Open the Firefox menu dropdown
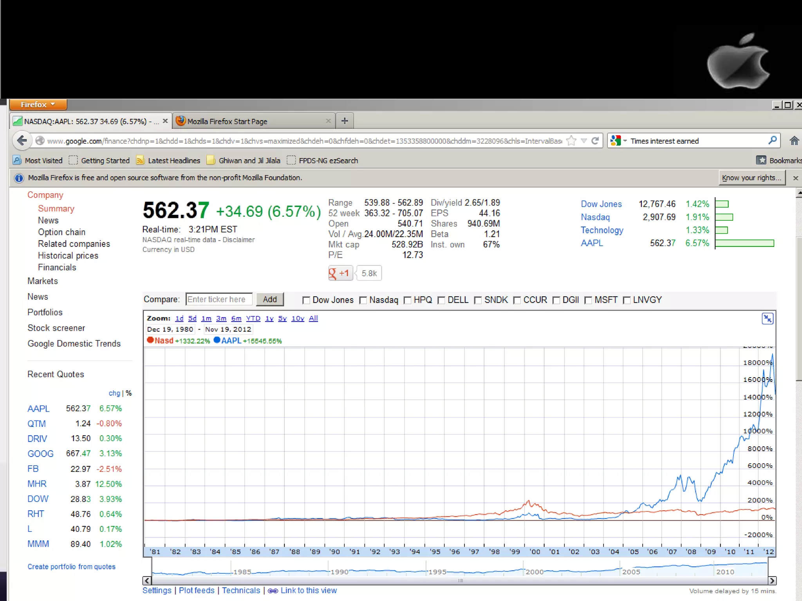The height and width of the screenshot is (601, 802). pyautogui.click(x=38, y=104)
